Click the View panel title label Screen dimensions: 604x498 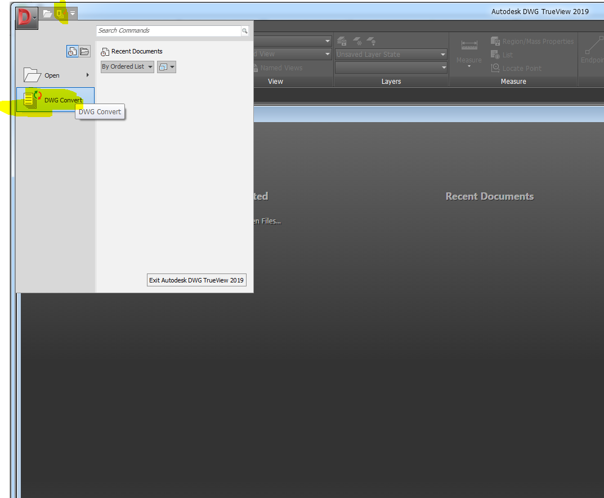(x=275, y=81)
